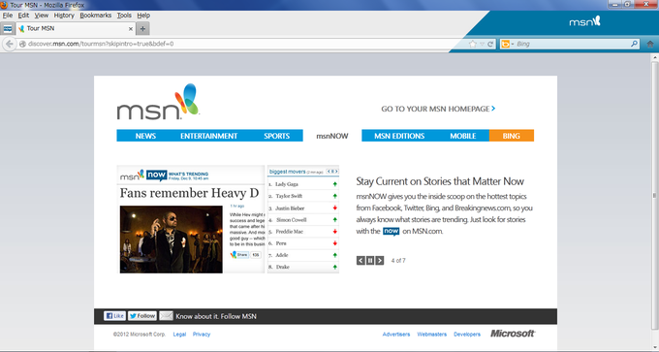This screenshot has height=352, width=659.
Task: Click the Facebook Like button
Action: click(x=114, y=316)
